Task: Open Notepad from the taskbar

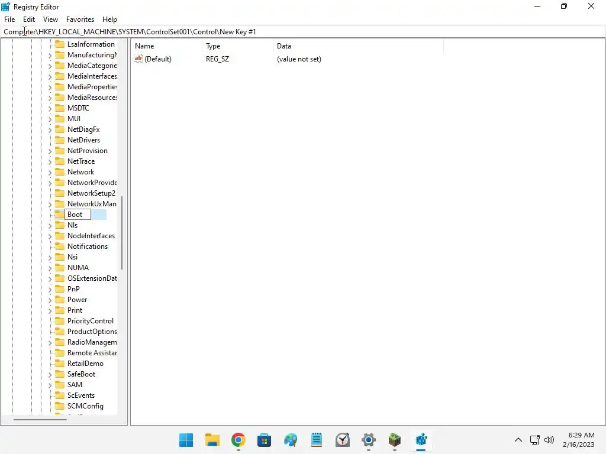Action: [x=316, y=440]
